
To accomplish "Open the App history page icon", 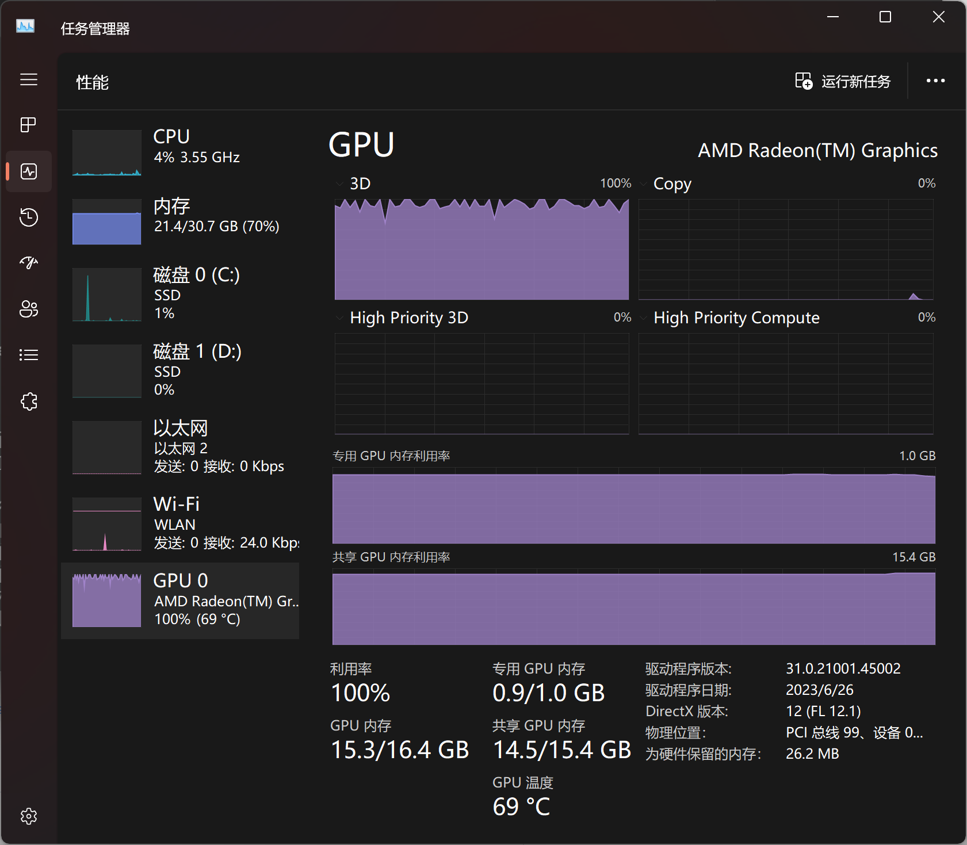I will click(29, 217).
